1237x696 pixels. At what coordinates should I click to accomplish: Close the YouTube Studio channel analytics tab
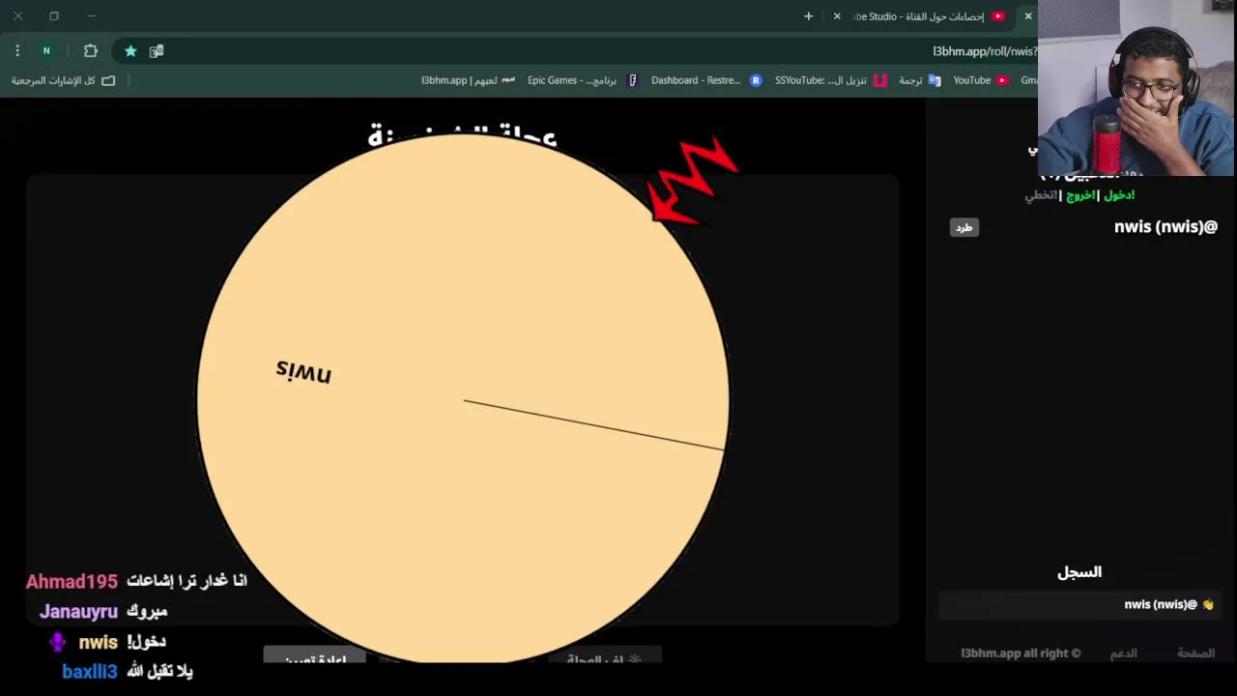(x=837, y=16)
